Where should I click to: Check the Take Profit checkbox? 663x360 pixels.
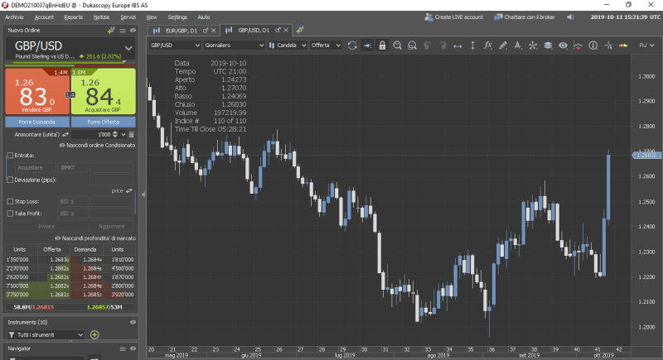[9, 214]
